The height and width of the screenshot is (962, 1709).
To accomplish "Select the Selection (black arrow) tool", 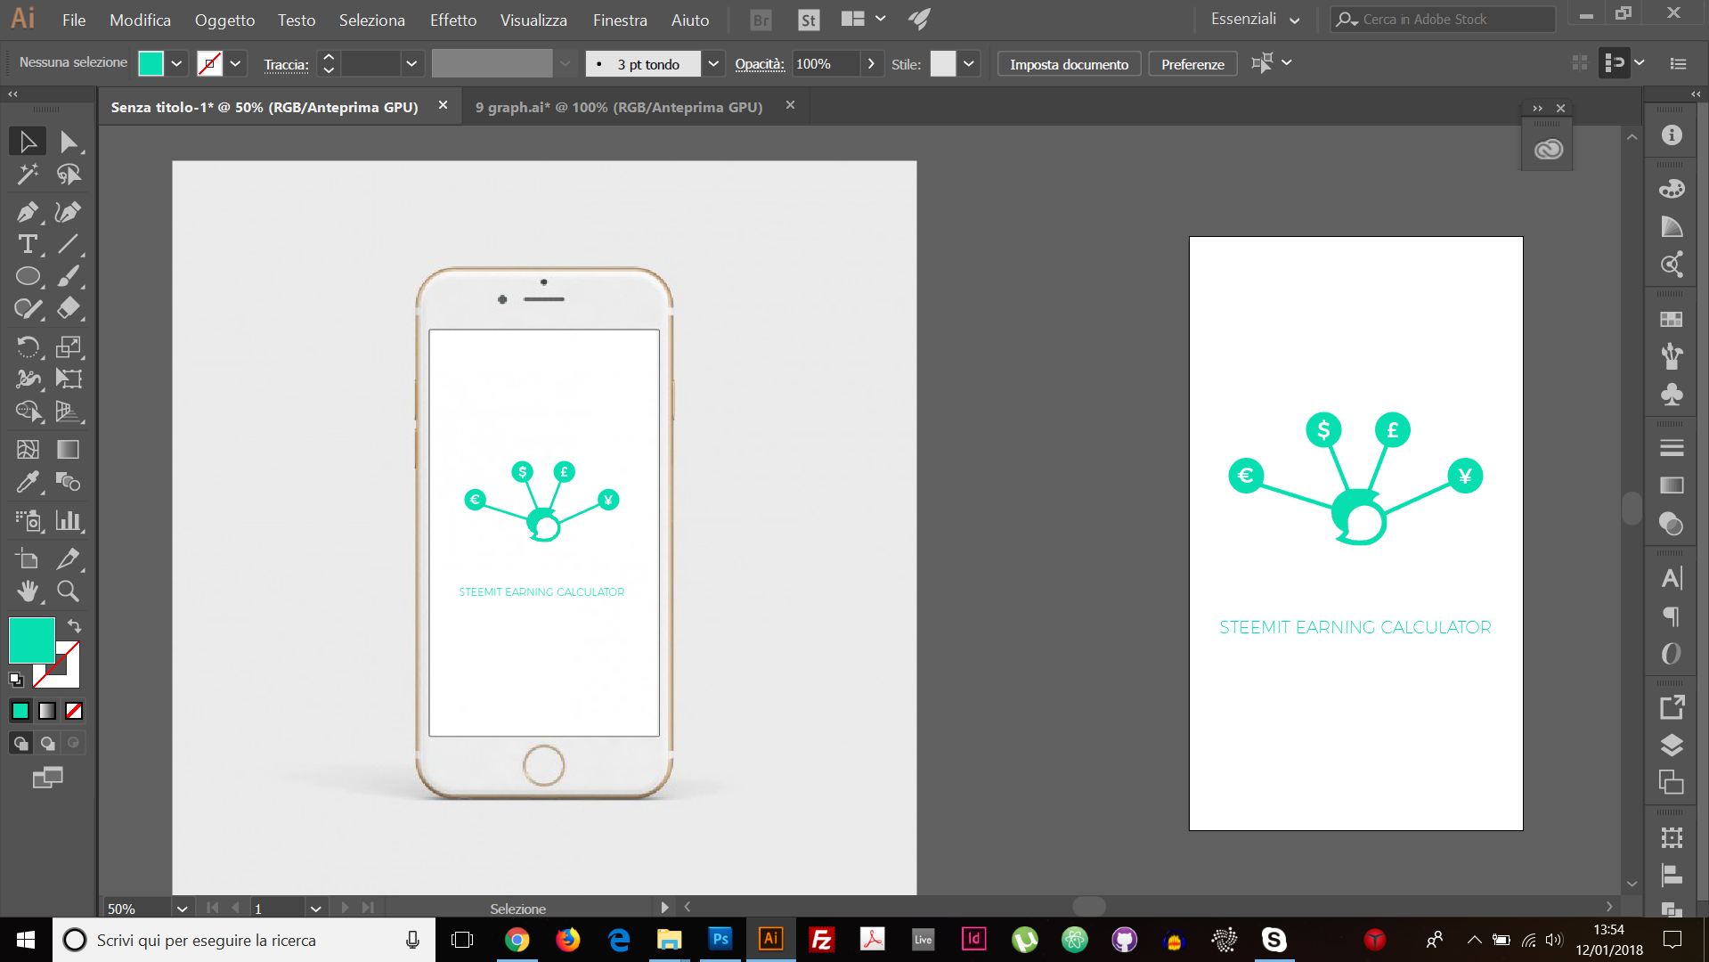I will pyautogui.click(x=28, y=142).
